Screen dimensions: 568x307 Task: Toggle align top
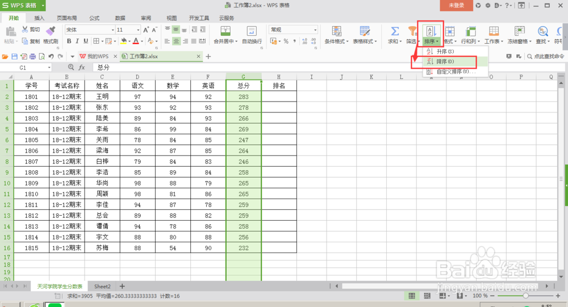pos(167,30)
